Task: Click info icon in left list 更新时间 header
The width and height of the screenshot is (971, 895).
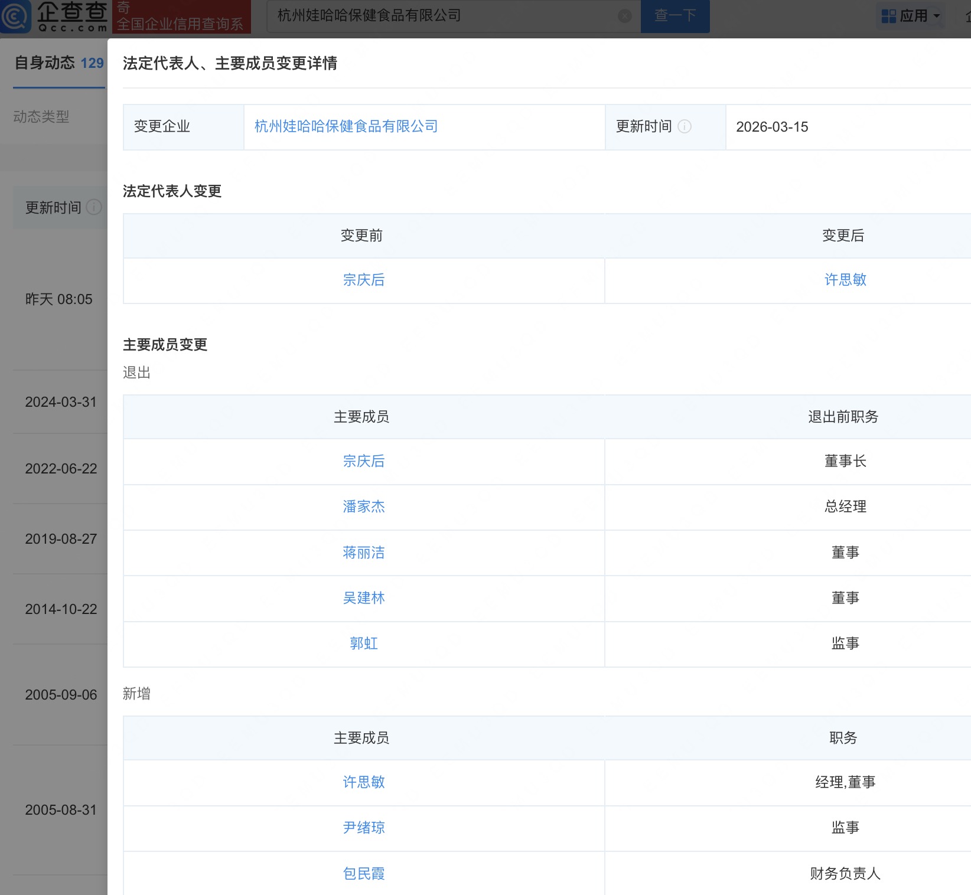Action: [94, 207]
